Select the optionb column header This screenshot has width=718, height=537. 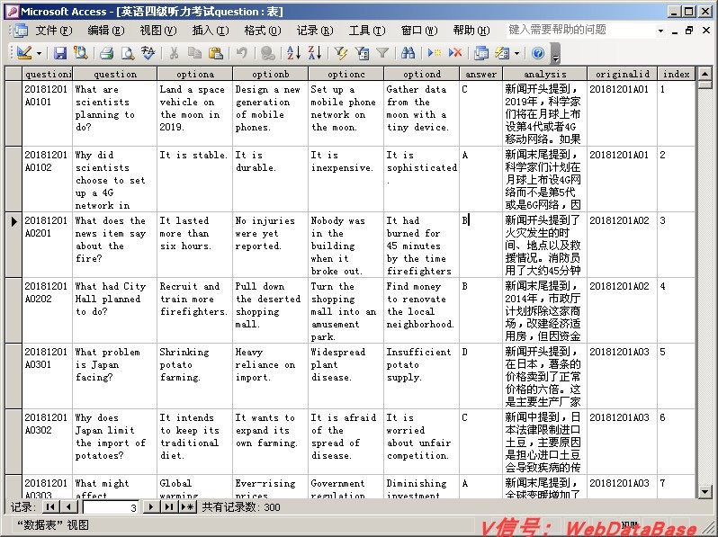pyautogui.click(x=271, y=74)
